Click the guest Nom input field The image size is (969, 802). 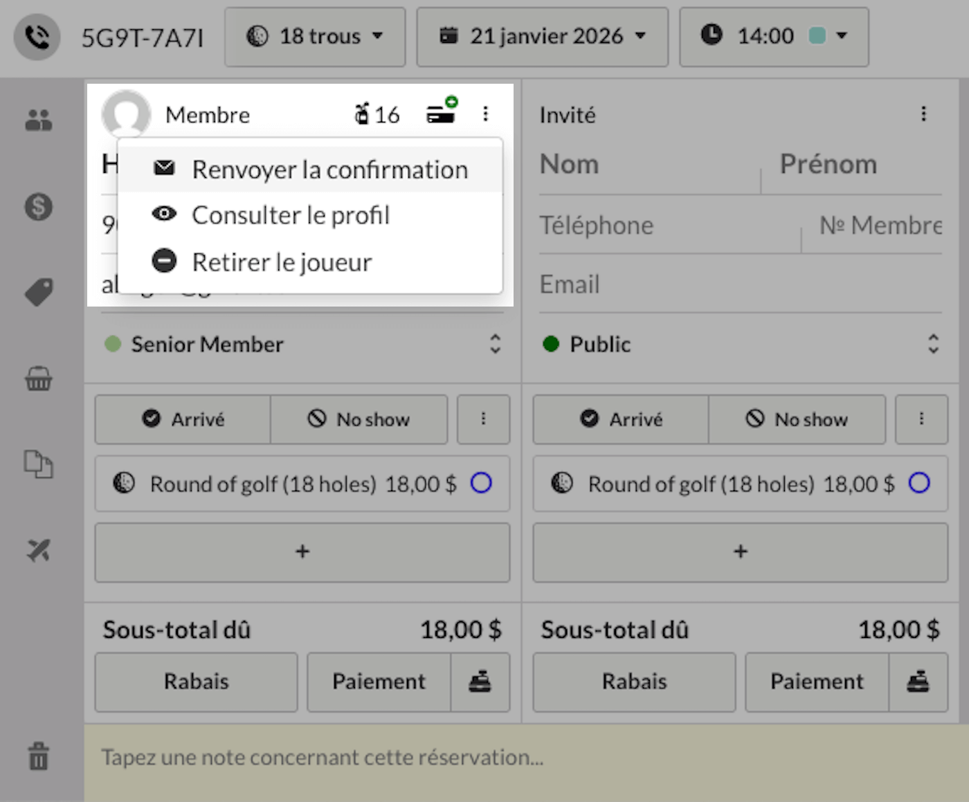click(649, 165)
